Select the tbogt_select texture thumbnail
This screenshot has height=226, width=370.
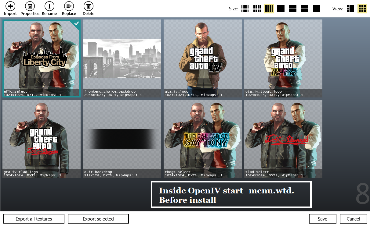pos(202,139)
